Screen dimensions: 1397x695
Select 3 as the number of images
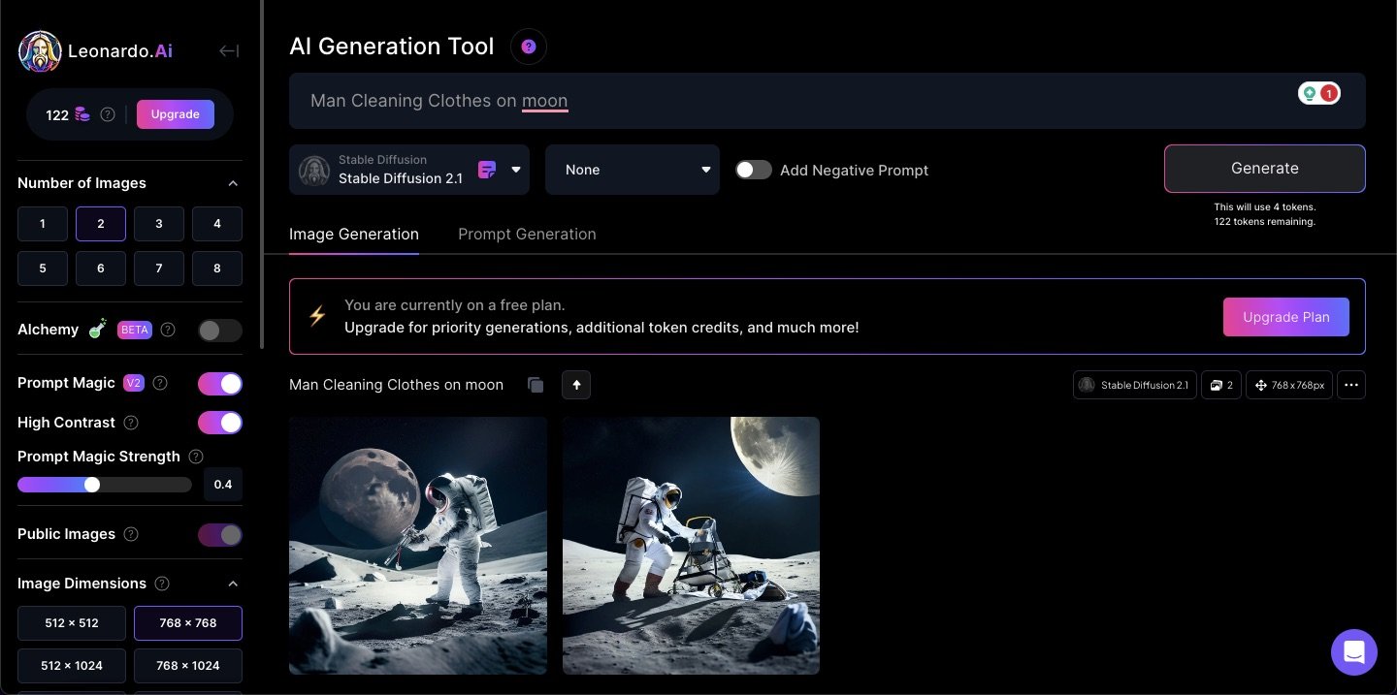point(159,224)
